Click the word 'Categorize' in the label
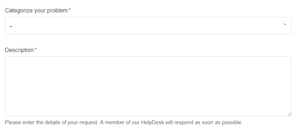Viewport: 298px width, 133px height. [x=19, y=11]
